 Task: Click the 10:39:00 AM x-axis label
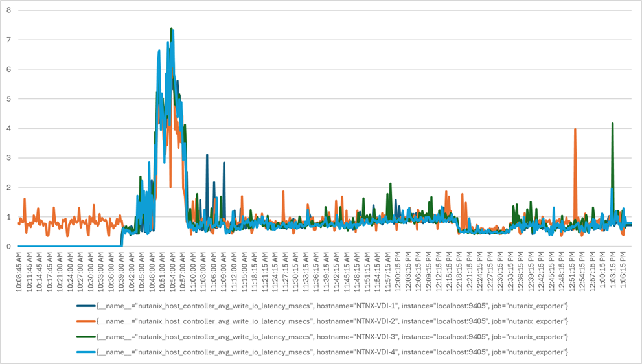pos(122,271)
